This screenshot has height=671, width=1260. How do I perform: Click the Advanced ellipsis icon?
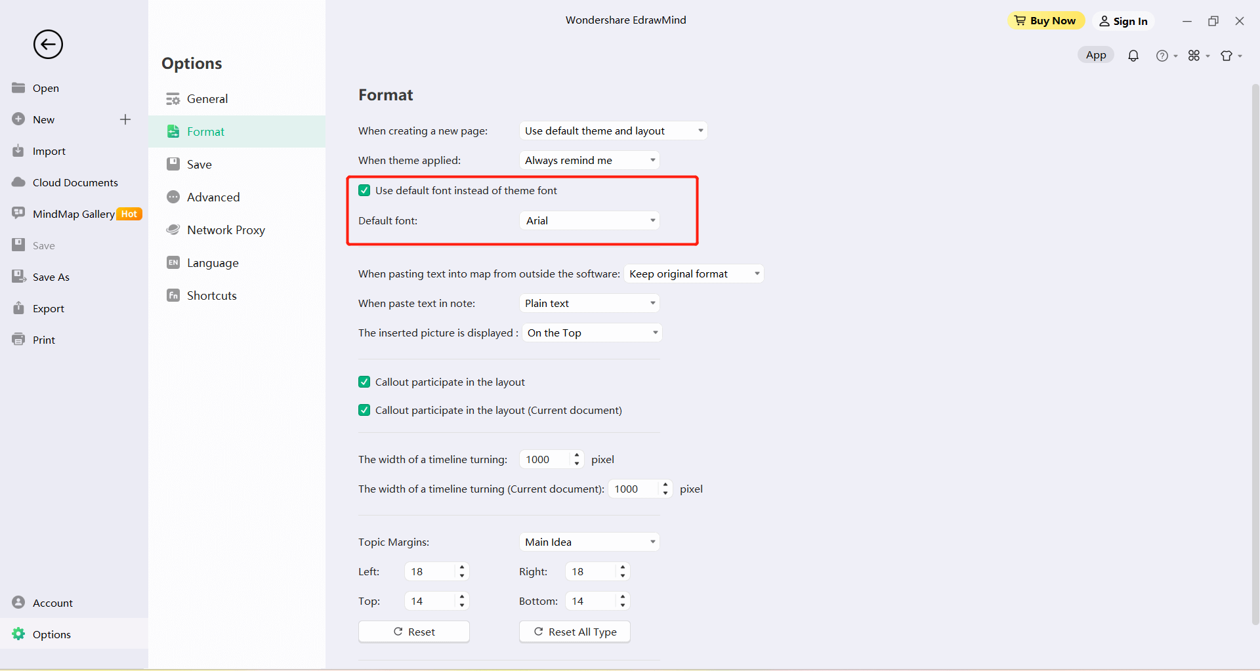(173, 197)
